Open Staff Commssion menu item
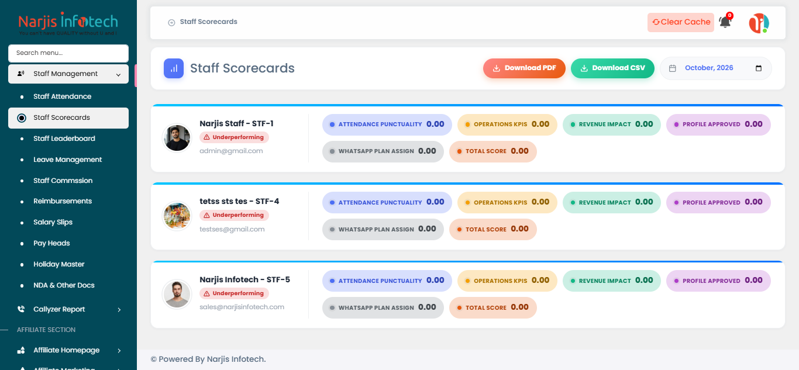The width and height of the screenshot is (799, 370). click(63, 181)
